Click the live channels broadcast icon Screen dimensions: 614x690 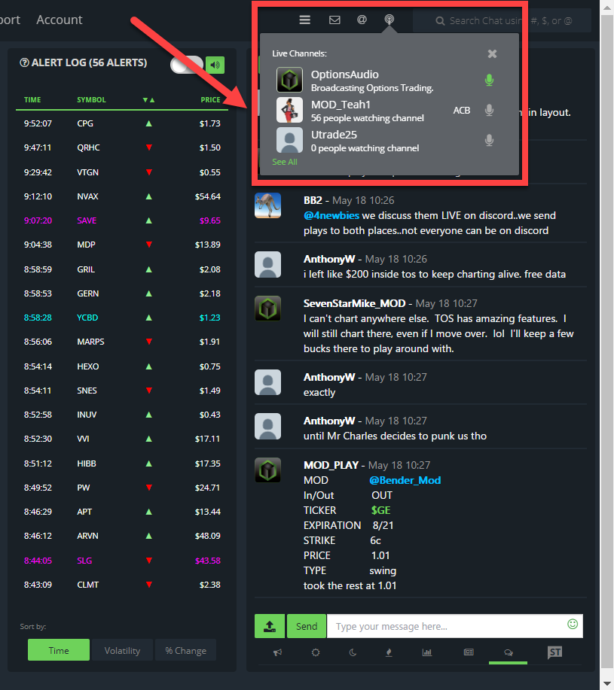(389, 20)
